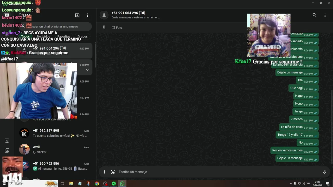Launch File Explorer from taskbar
Viewport: 333px width, 187px height.
coord(71,184)
